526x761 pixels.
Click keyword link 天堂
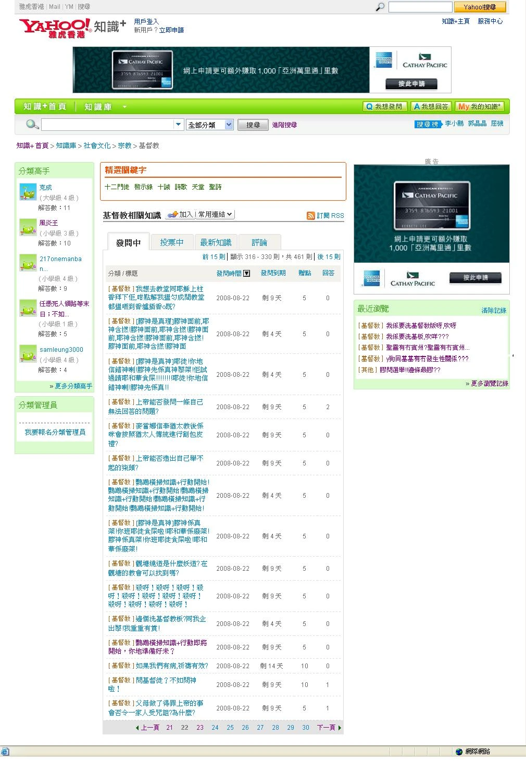click(x=198, y=187)
